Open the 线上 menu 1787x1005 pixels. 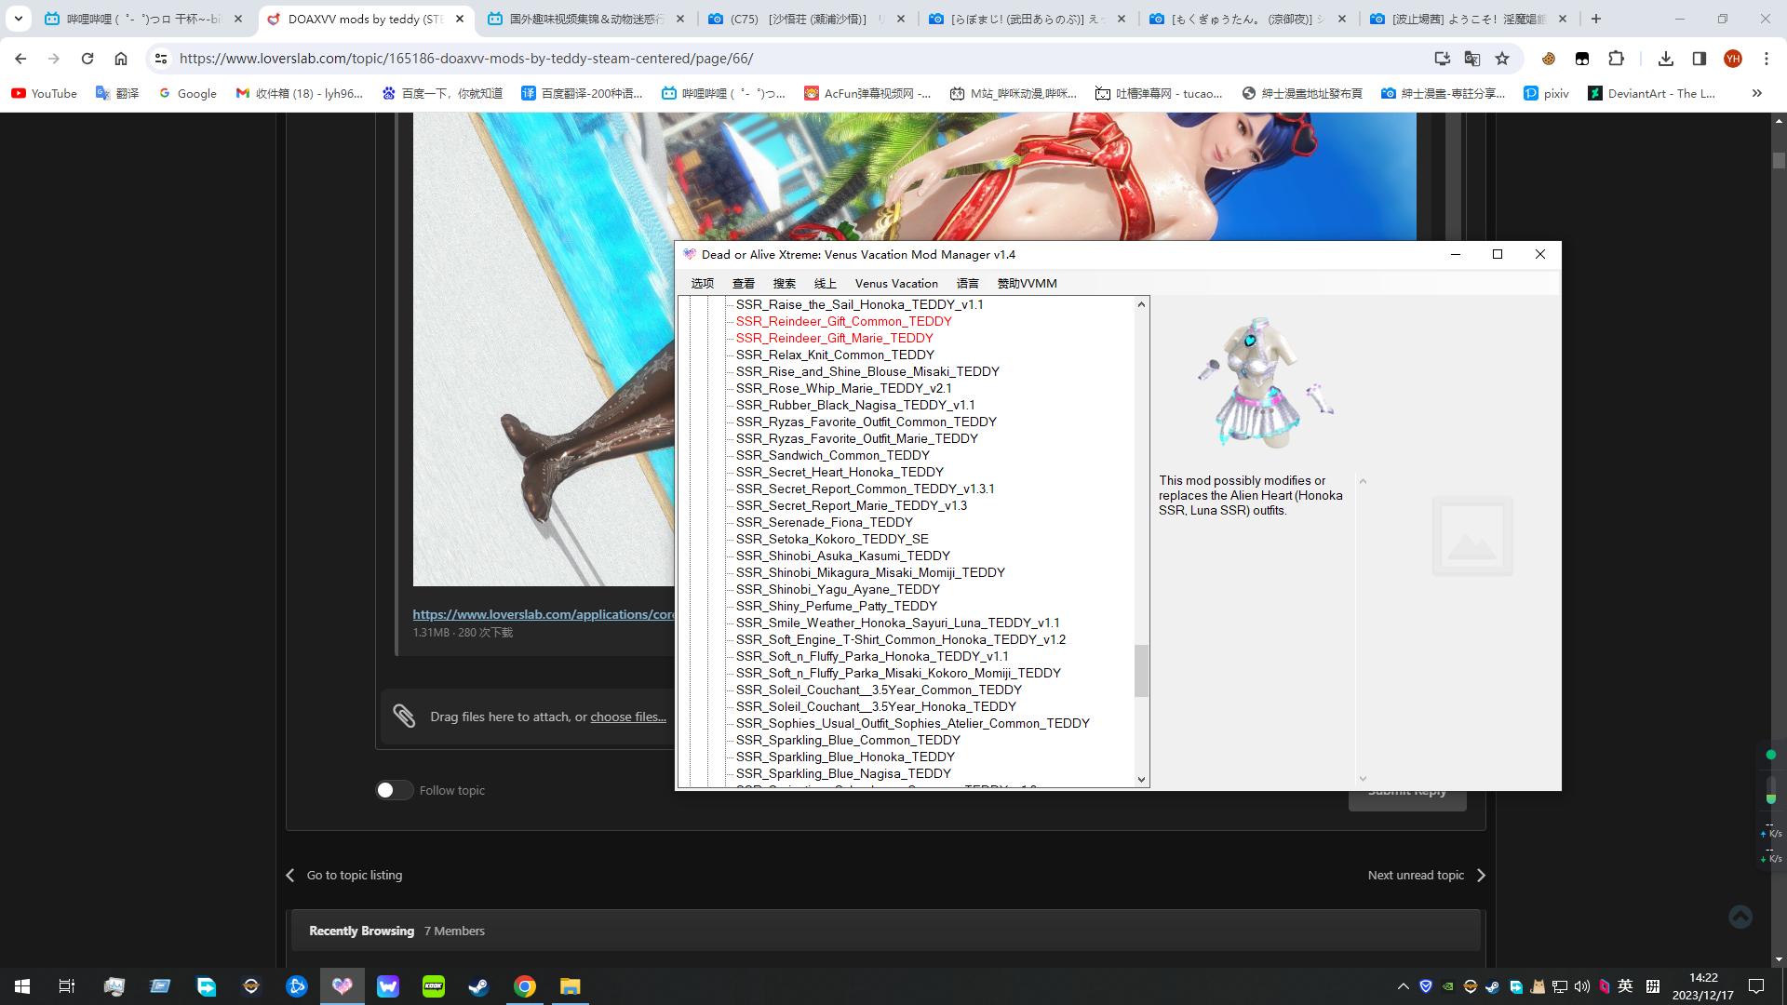pyautogui.click(x=825, y=284)
